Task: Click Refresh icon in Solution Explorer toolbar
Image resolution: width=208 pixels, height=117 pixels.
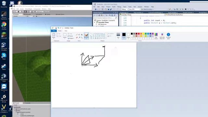Action: click(x=112, y=15)
